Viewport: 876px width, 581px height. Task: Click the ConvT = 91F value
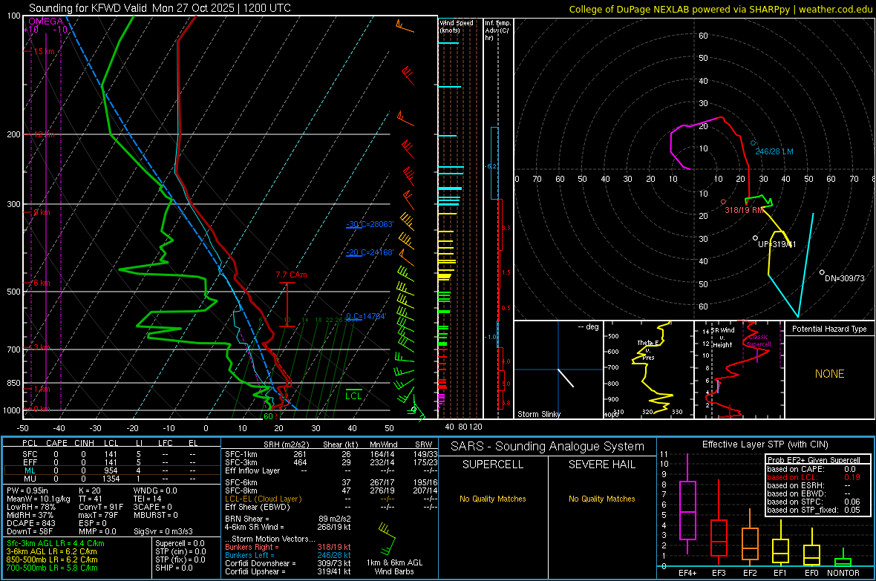point(100,507)
